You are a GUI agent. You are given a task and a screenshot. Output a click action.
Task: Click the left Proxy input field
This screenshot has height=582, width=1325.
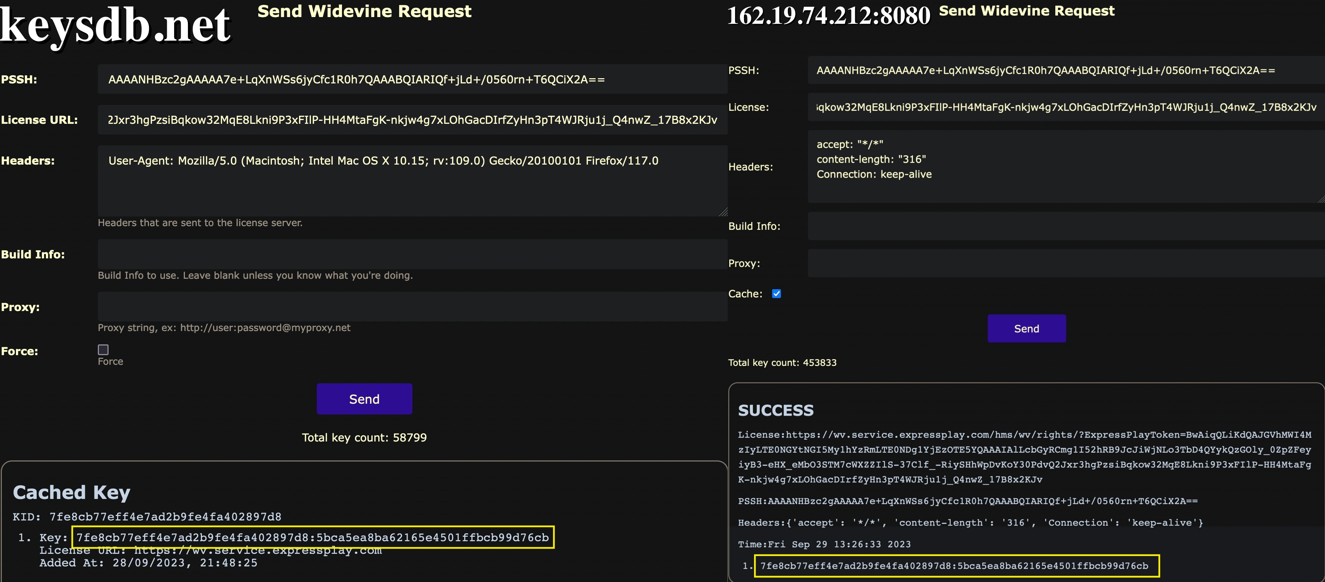(x=412, y=307)
